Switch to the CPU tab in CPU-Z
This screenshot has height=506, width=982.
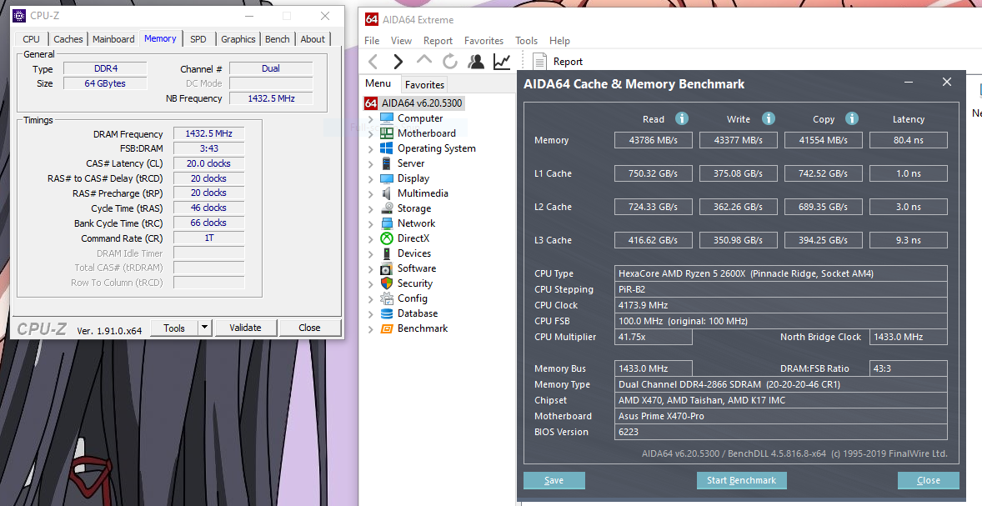click(32, 39)
